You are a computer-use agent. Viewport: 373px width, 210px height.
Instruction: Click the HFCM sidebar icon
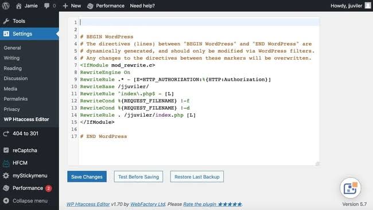(6, 163)
